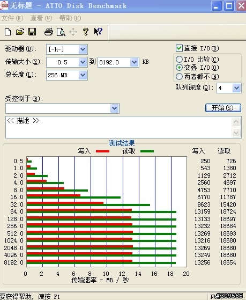Click write value 250
246x300 pixels.
pos(205,161)
